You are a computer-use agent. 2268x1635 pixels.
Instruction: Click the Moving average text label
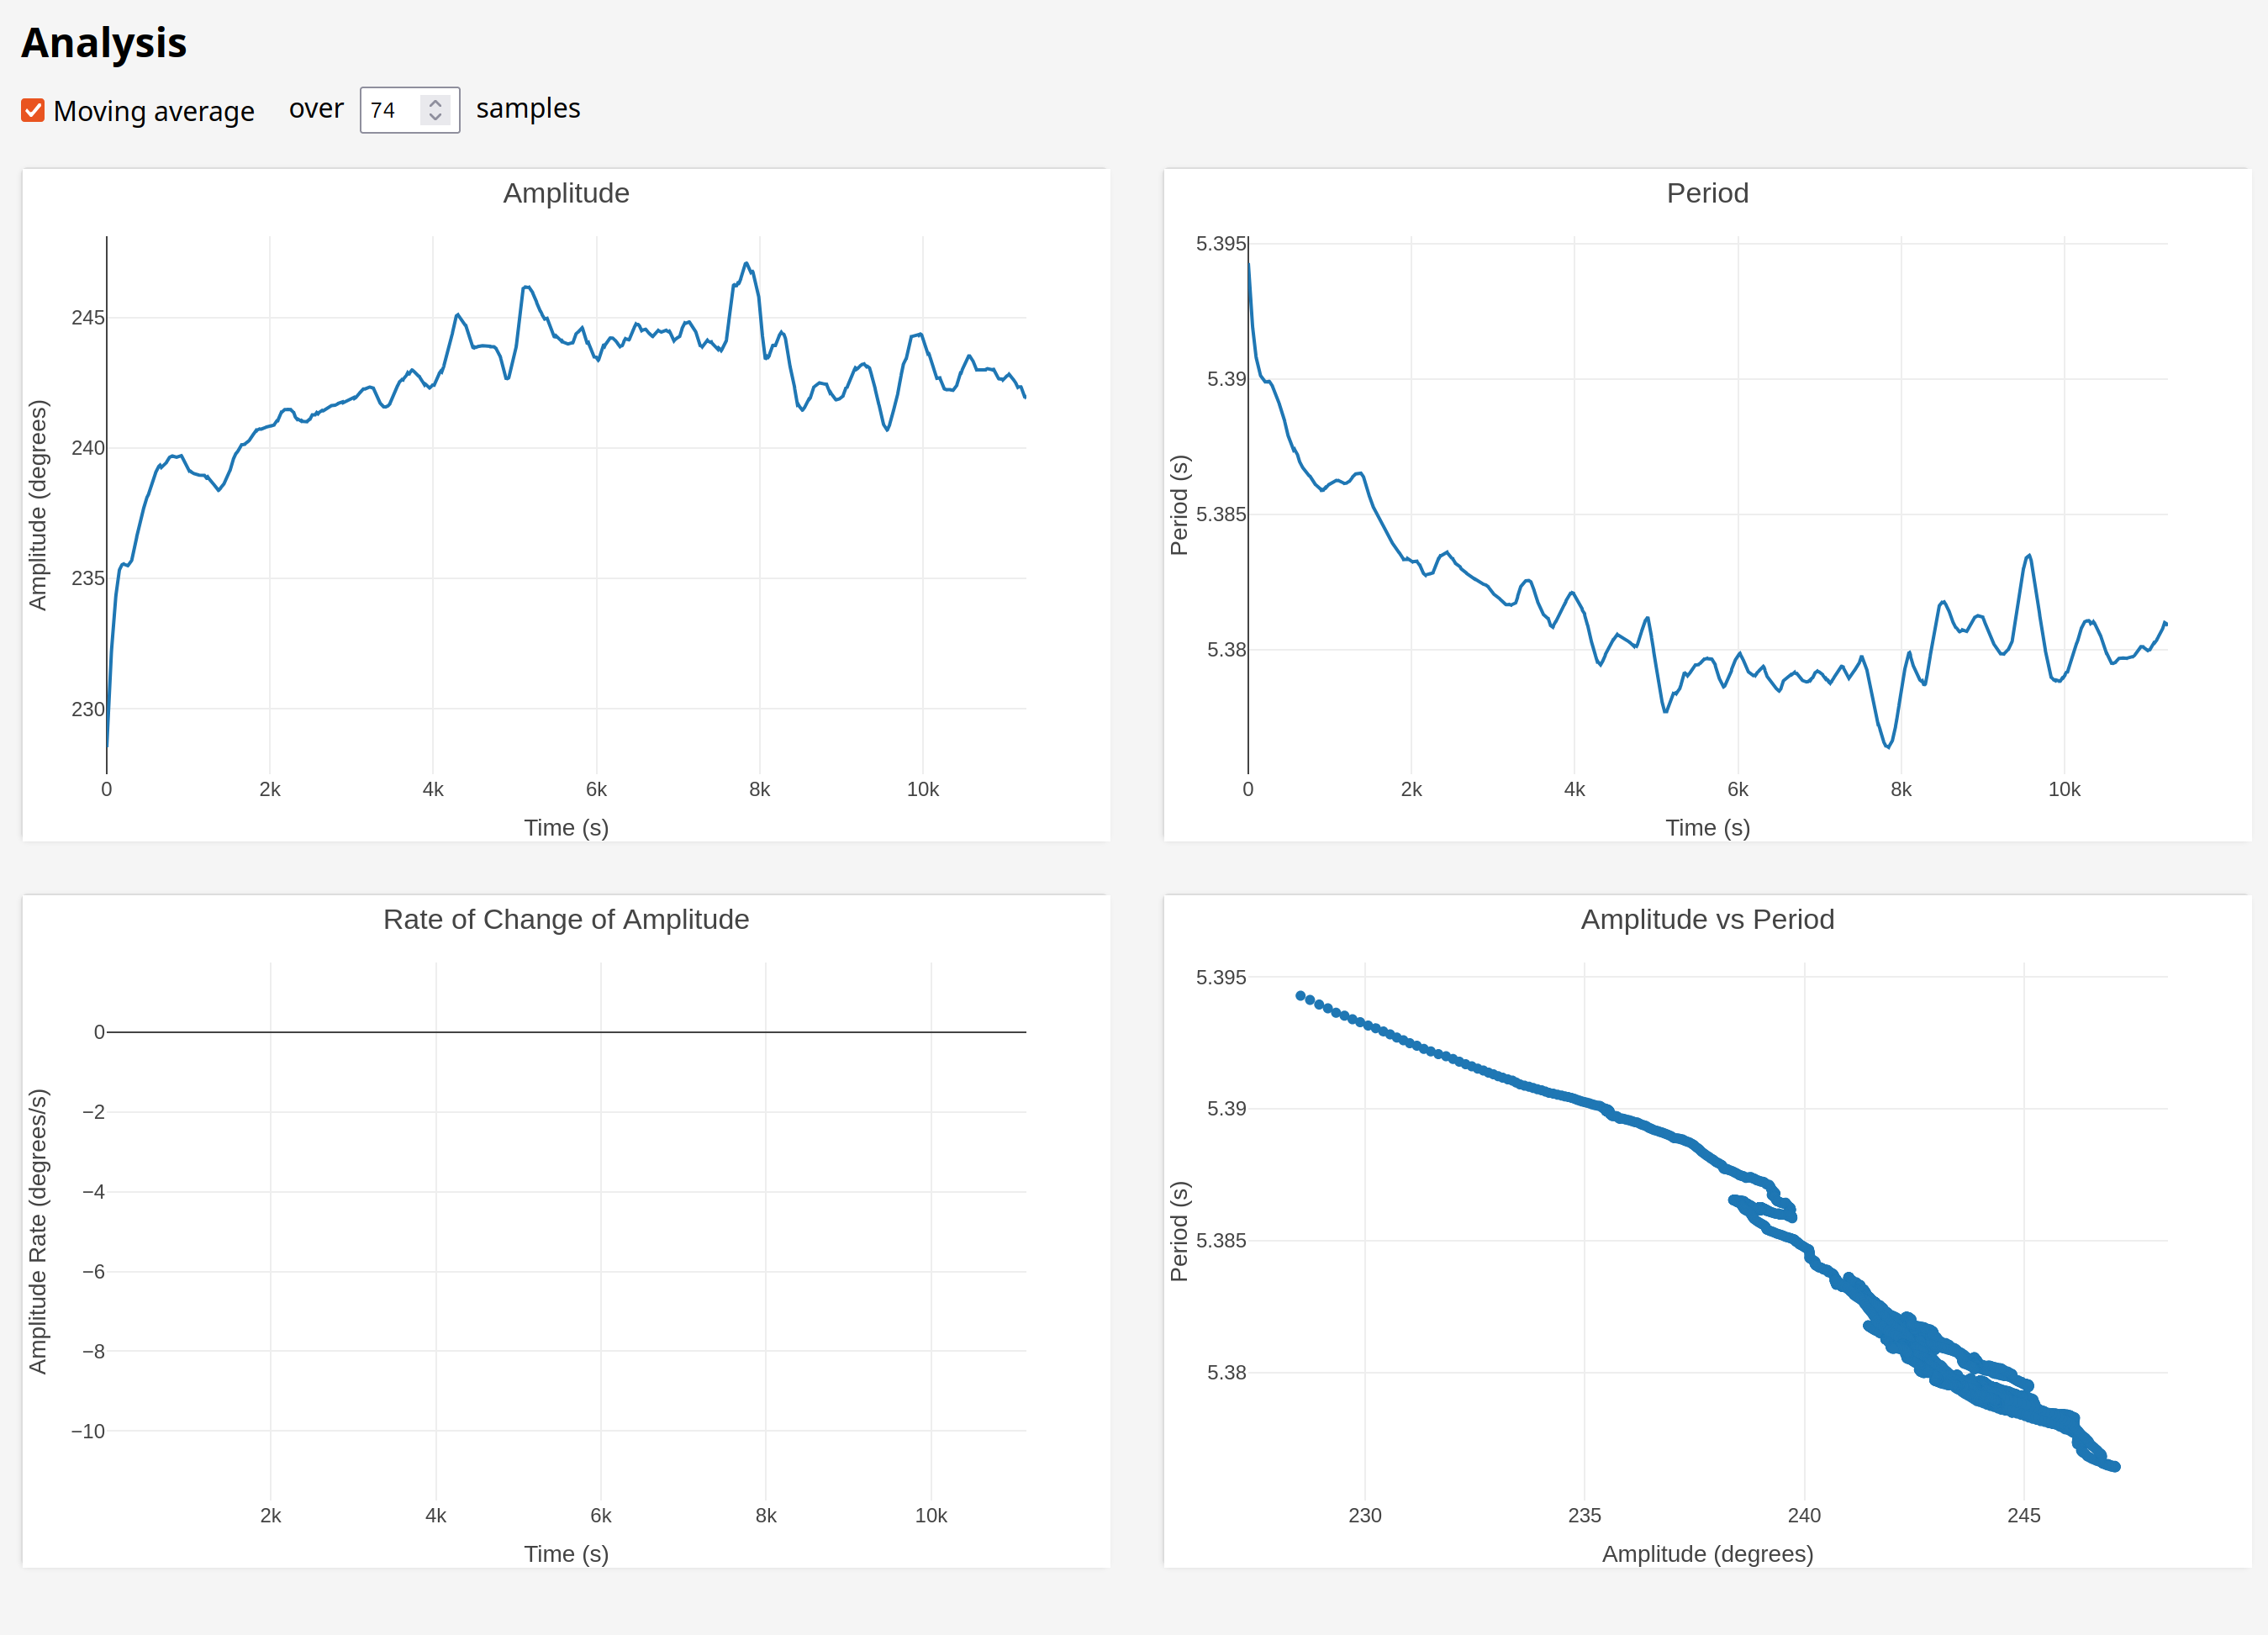click(x=154, y=111)
